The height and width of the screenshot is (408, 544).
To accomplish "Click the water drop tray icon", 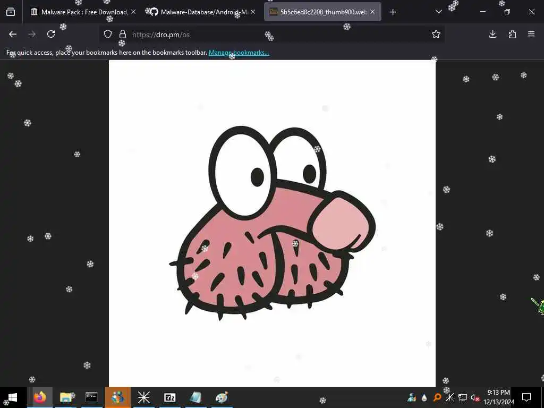I will (424, 397).
